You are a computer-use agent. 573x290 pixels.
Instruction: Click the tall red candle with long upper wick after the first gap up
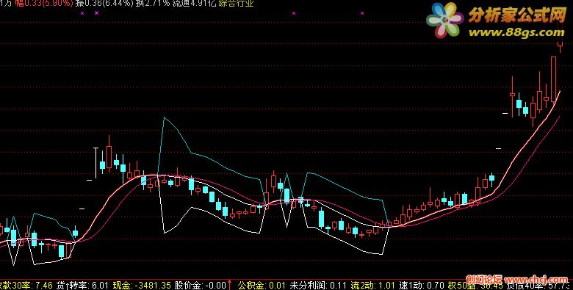pyautogui.click(x=109, y=153)
